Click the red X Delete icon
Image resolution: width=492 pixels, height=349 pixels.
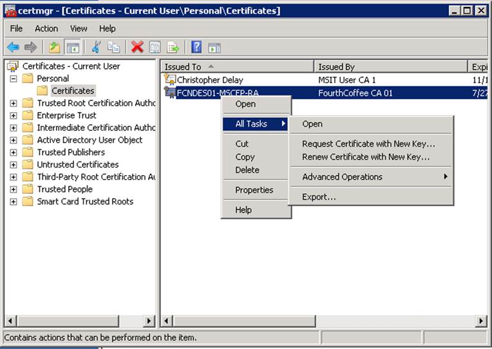pyautogui.click(x=137, y=47)
